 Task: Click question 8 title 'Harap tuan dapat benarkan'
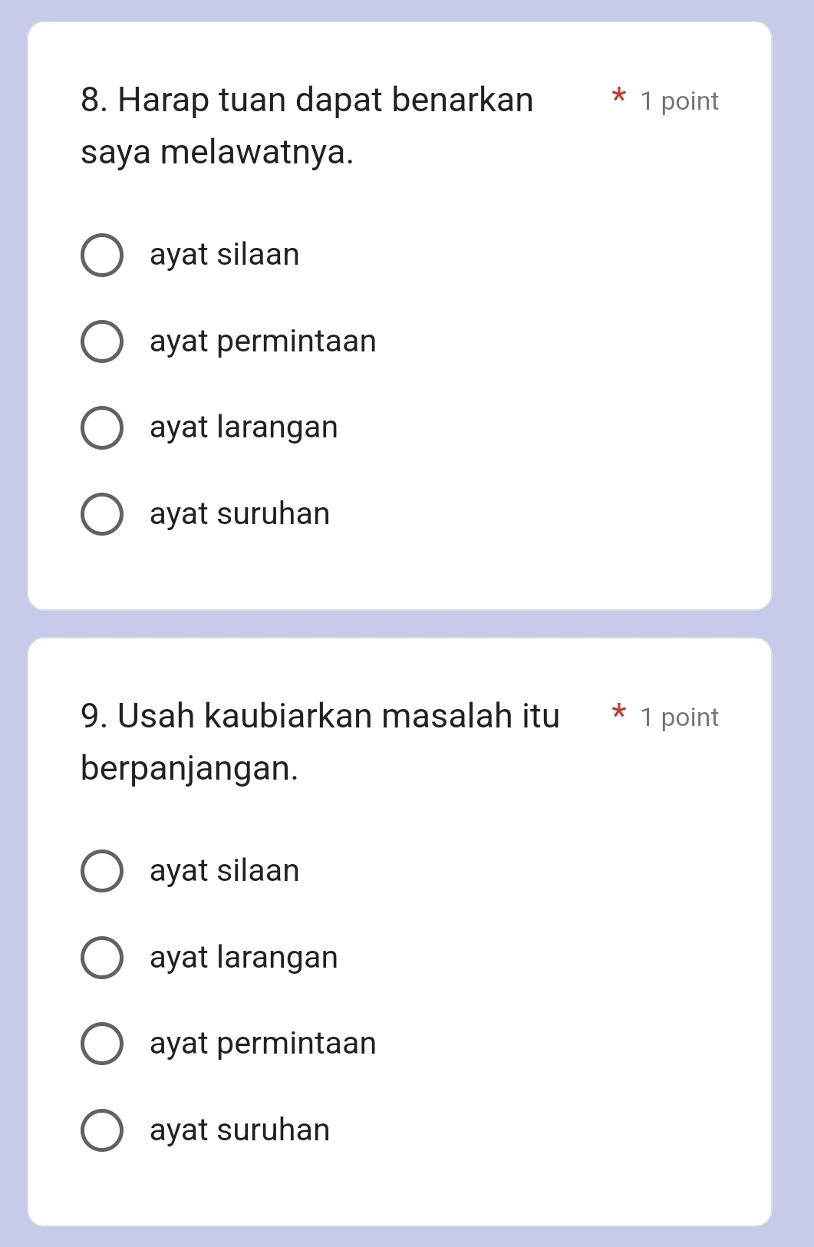point(307,101)
